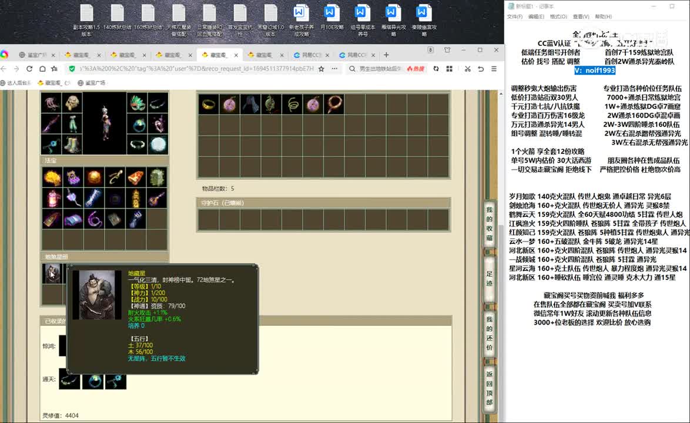Image resolution: width=690 pixels, height=423 pixels.
Task: Open the Notepad 查看(V) menu
Action: [581, 16]
